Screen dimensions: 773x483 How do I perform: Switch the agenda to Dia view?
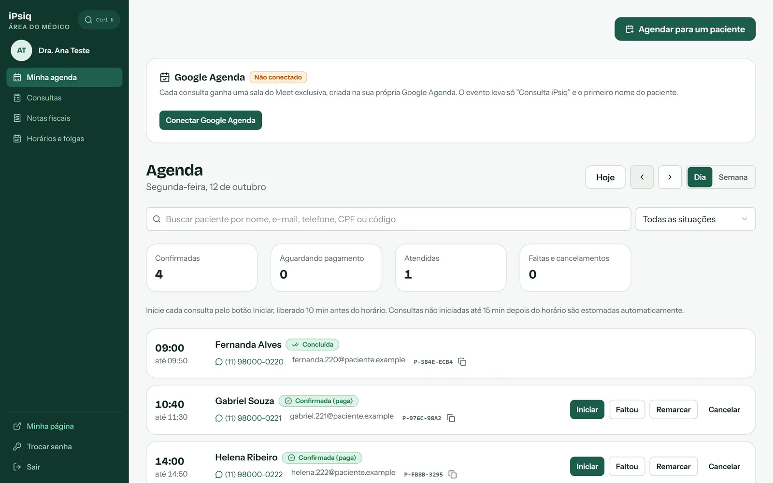(700, 177)
